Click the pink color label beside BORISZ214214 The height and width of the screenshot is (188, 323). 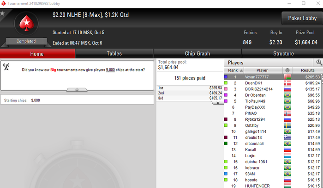click(x=226, y=89)
